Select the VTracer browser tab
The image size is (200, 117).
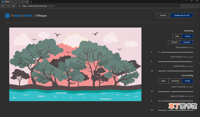15,2
